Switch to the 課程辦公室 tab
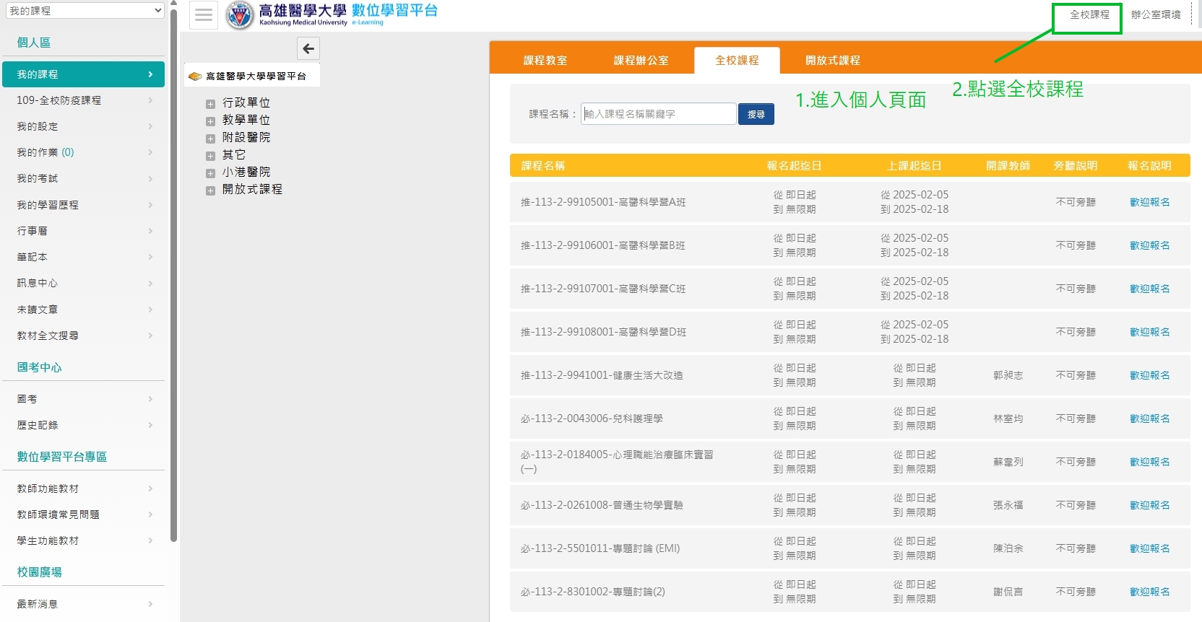1202x622 pixels. pos(641,61)
